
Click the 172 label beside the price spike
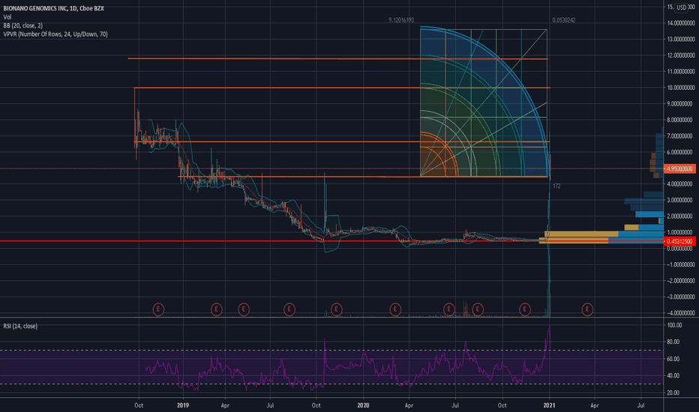(x=556, y=187)
